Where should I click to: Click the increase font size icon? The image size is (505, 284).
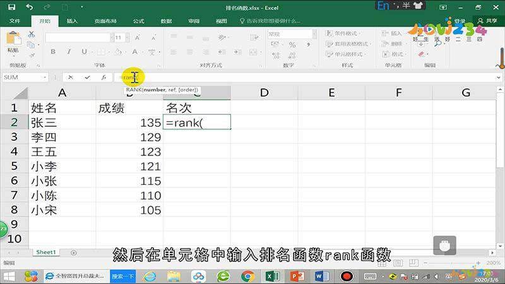[138, 38]
